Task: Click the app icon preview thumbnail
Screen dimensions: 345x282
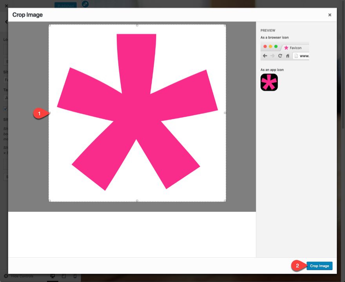Action: (x=269, y=82)
